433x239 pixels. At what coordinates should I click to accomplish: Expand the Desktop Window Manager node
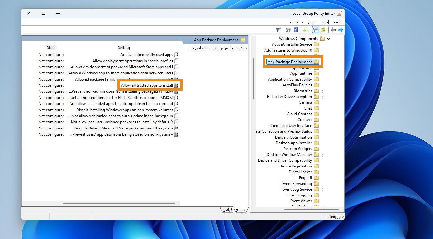(x=322, y=155)
